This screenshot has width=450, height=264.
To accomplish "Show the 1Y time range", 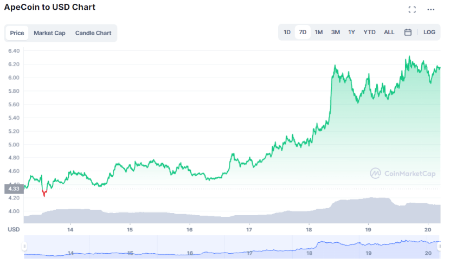I will (x=352, y=33).
